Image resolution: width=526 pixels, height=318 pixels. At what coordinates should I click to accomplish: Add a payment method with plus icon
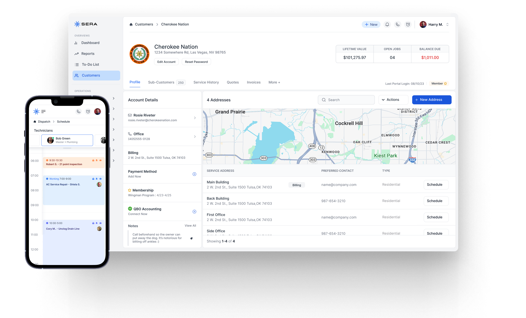pos(194,174)
